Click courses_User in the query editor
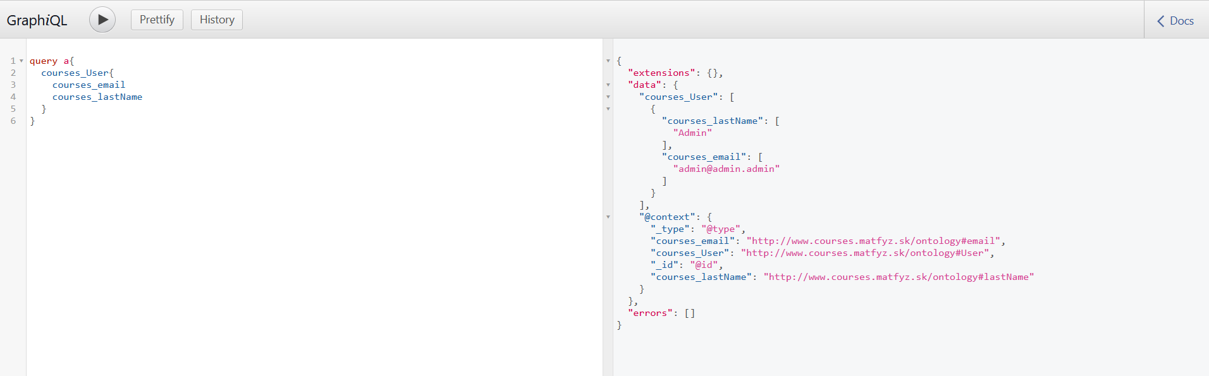This screenshot has height=376, width=1209. (75, 73)
